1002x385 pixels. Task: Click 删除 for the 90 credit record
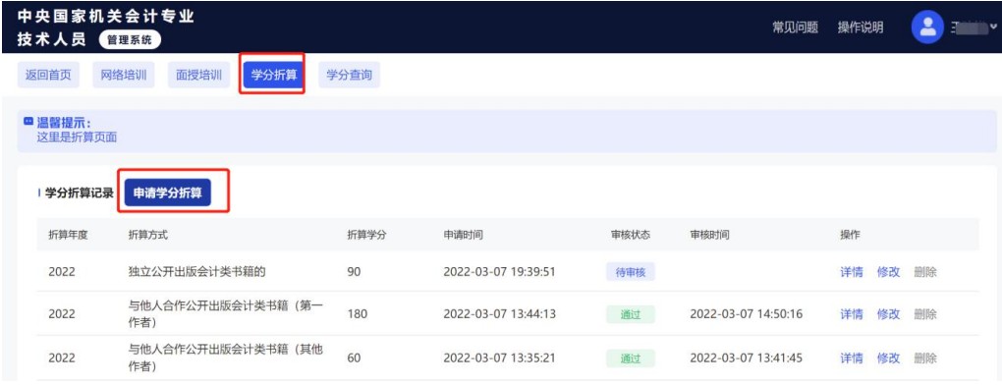pyautogui.click(x=925, y=271)
